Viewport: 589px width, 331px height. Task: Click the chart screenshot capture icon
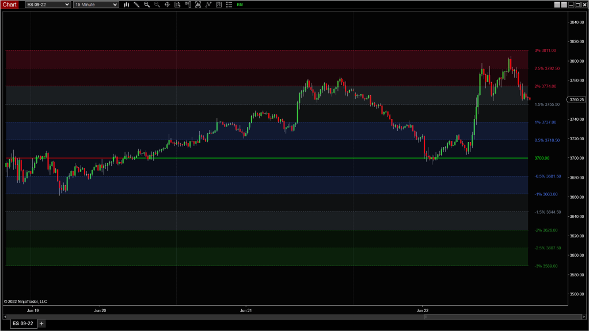(198, 5)
